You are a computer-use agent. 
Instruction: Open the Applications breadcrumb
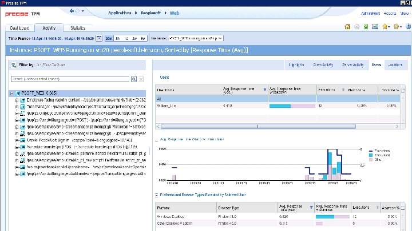120,13
